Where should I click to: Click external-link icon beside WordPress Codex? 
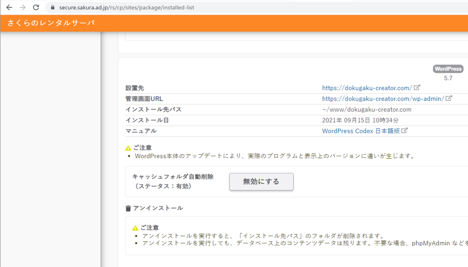point(404,131)
